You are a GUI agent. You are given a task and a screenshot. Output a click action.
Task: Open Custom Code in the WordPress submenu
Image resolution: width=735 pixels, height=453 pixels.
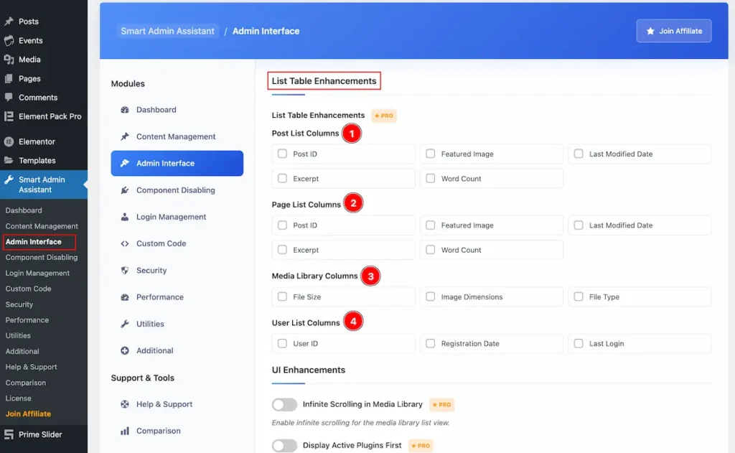28,289
